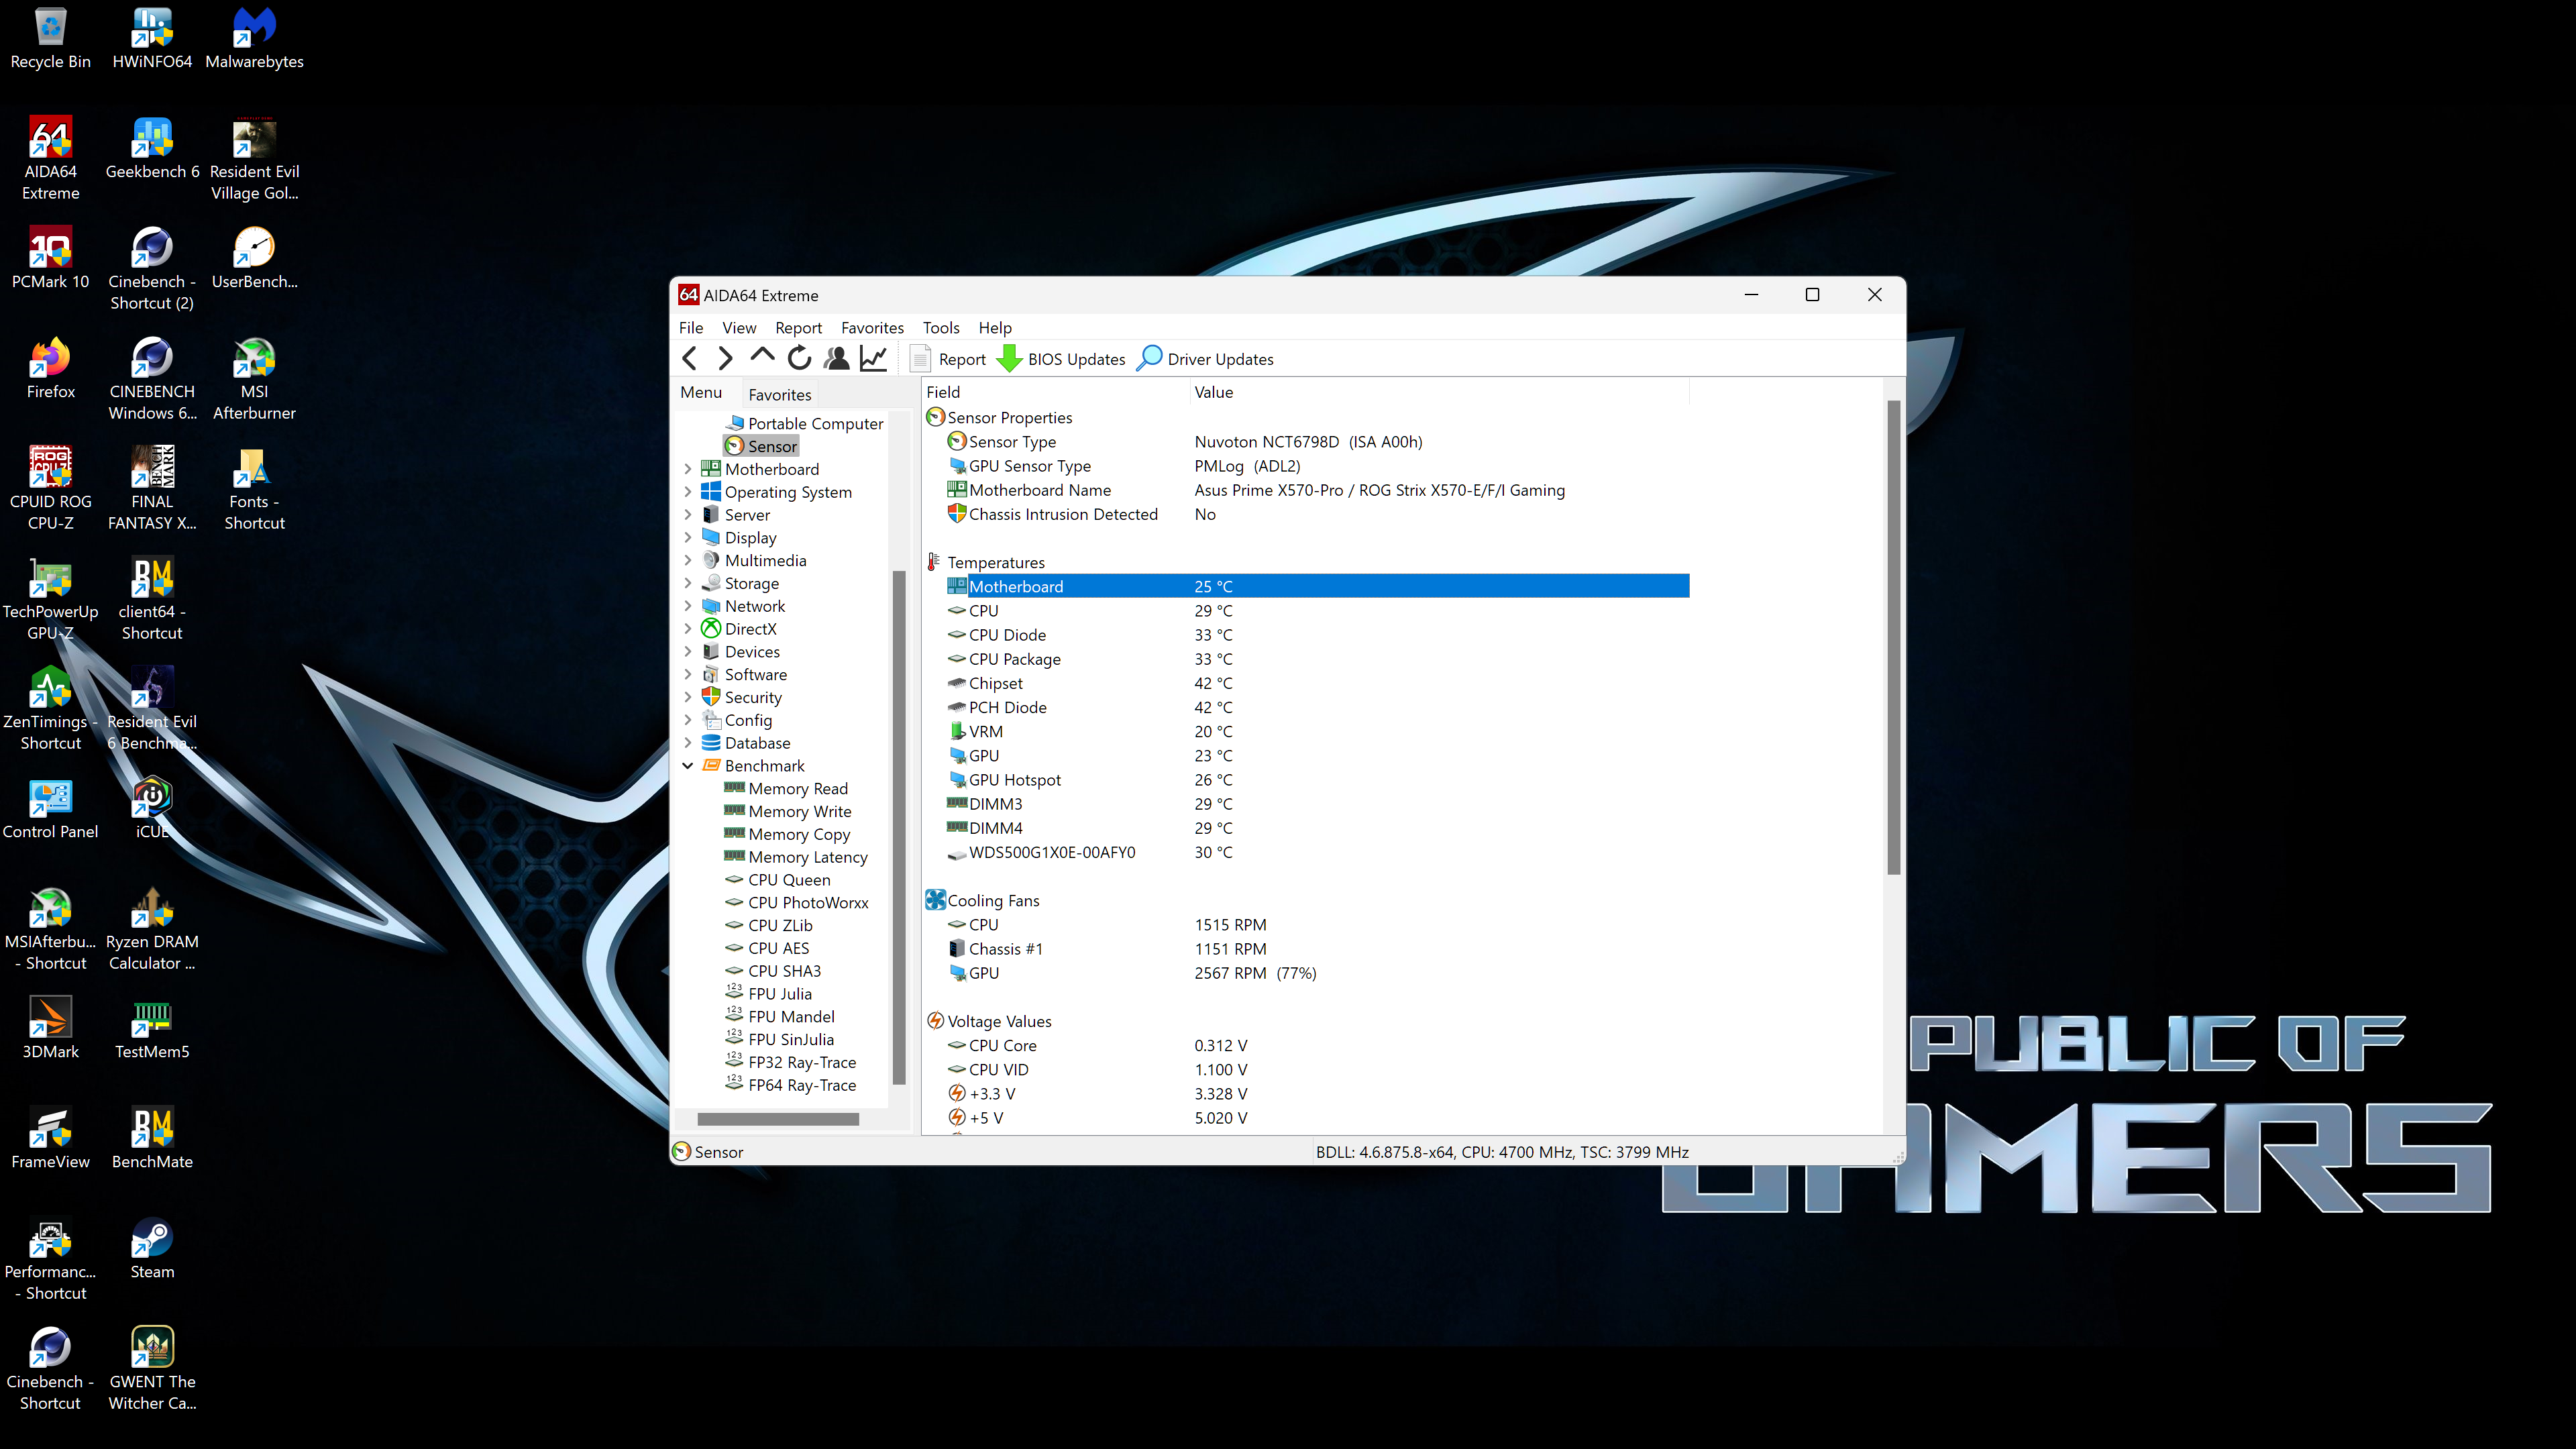The image size is (2576, 1449).
Task: Expand the Multimedia tree node
Action: coord(688,560)
